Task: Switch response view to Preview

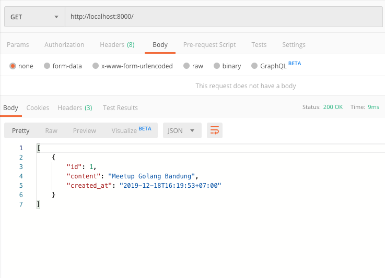Action: 84,130
